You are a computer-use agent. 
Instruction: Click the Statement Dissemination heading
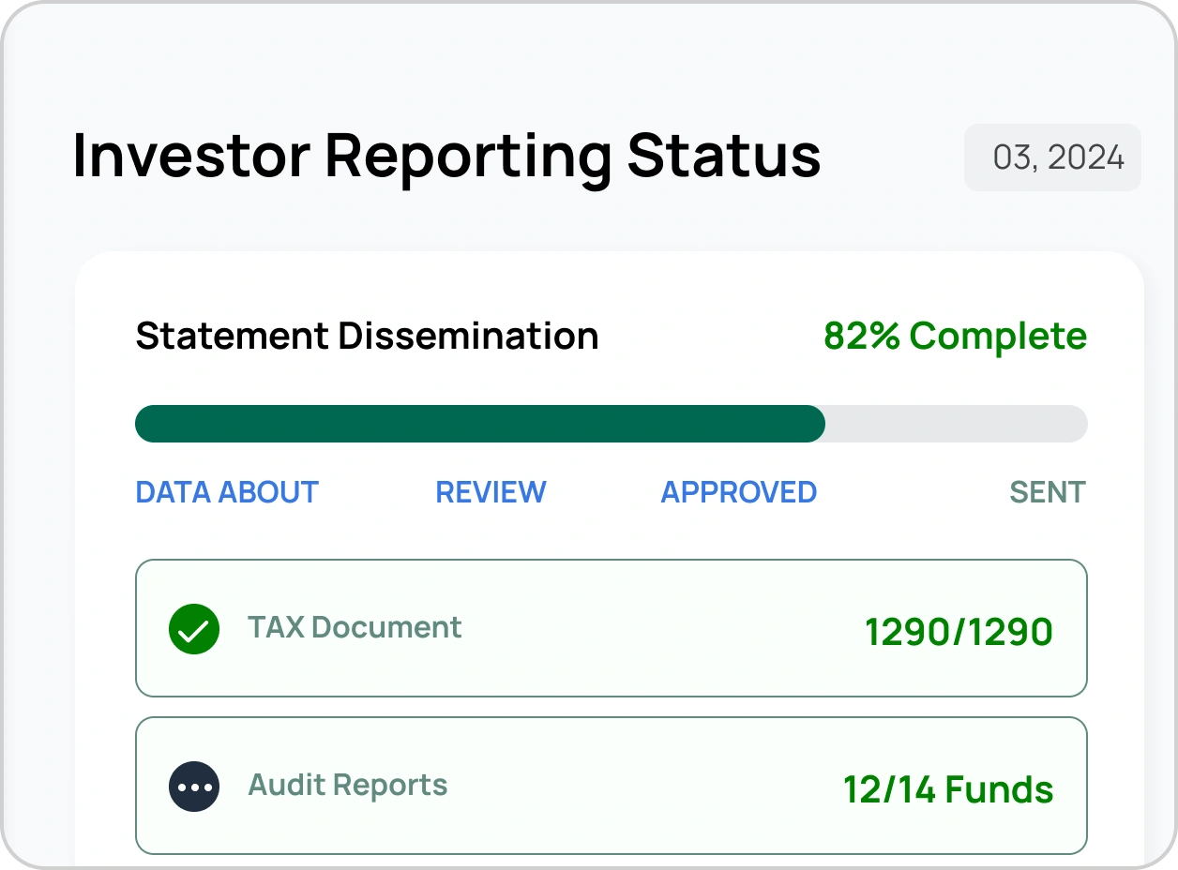367,336
